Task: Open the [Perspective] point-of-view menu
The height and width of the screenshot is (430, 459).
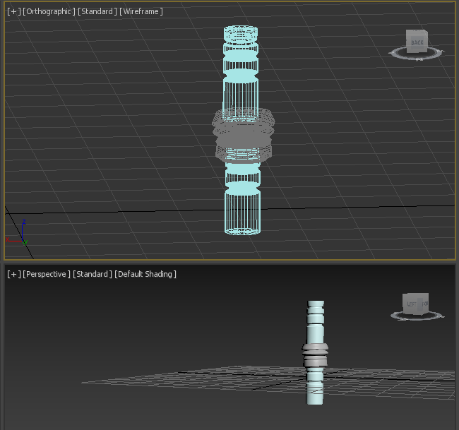Action: click(x=46, y=274)
